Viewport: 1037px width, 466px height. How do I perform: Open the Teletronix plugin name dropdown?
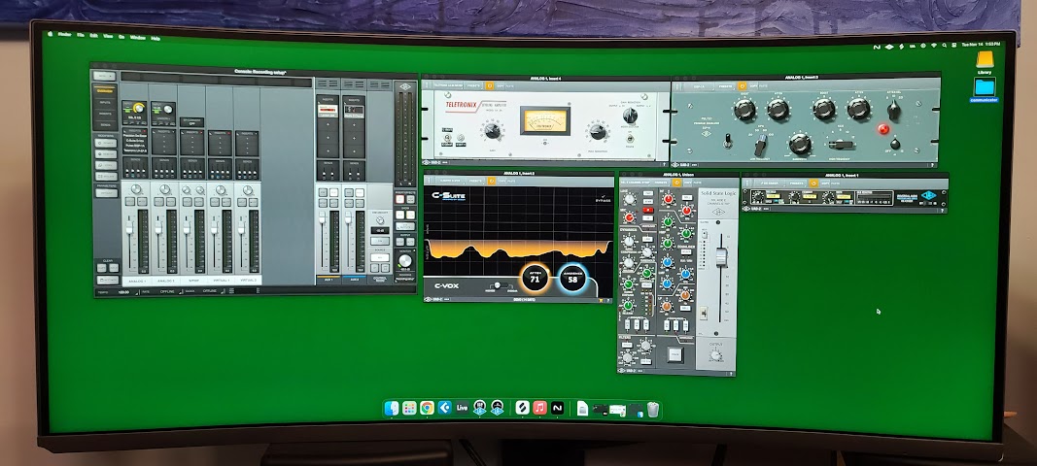click(448, 85)
